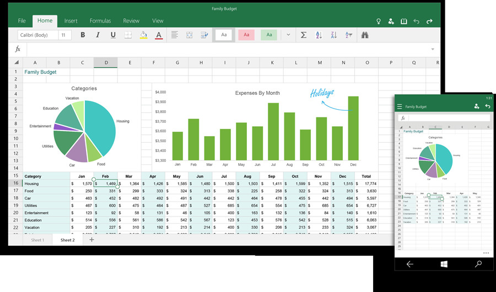Open the Share icon in the tablet title bar

pyautogui.click(x=391, y=21)
